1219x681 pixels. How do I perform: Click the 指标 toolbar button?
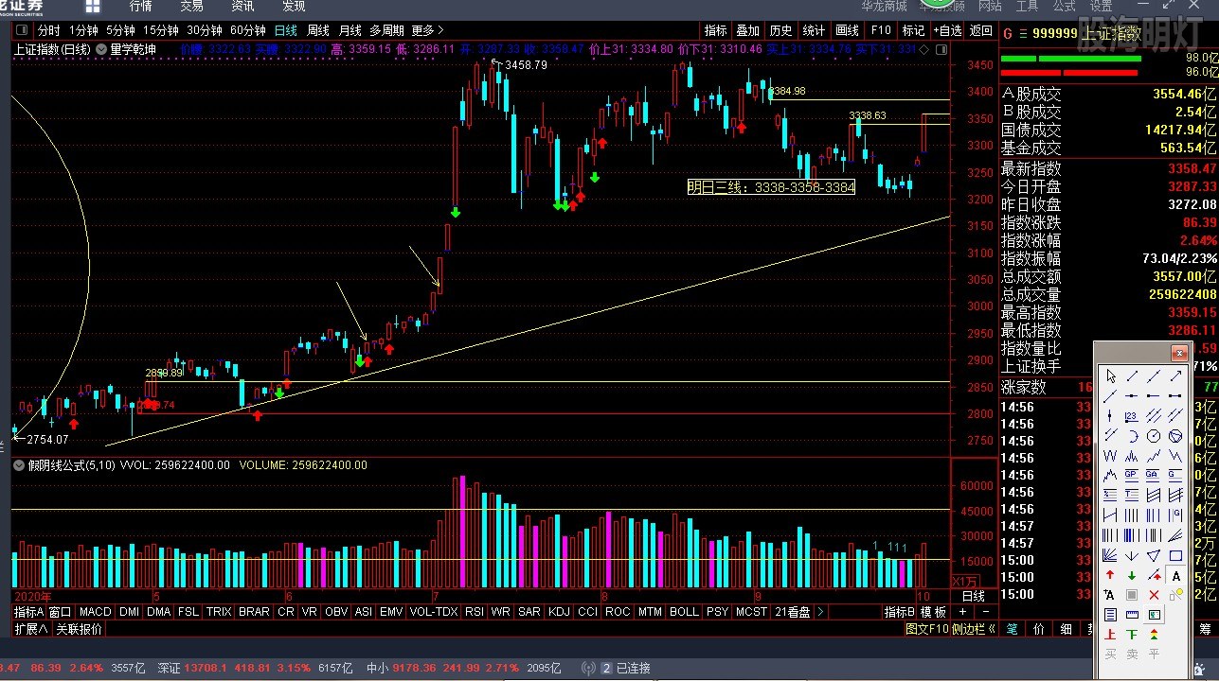tap(715, 30)
